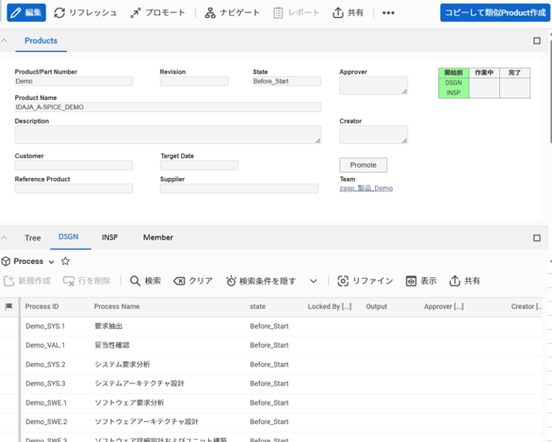
Task: Select the Demo_SWE.2 row
Action: [x=271, y=422]
